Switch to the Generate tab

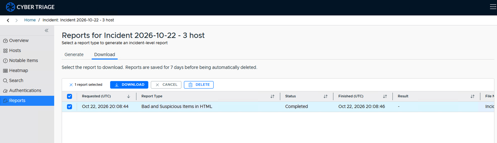tap(74, 55)
